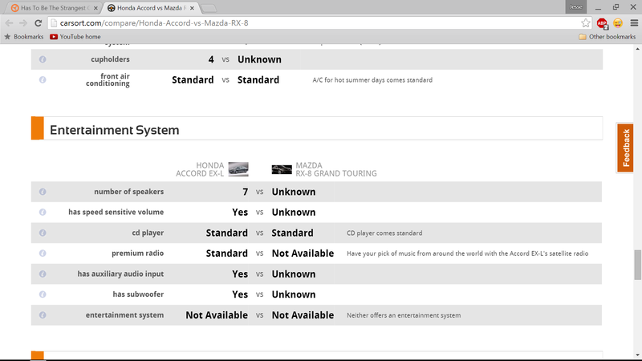Image resolution: width=642 pixels, height=361 pixels.
Task: Click the cupholders row label
Action: [x=111, y=59]
